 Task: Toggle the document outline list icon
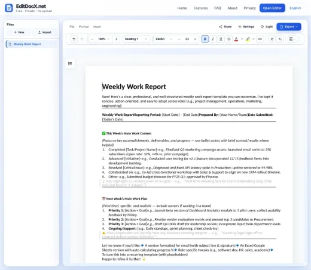(x=70, y=64)
